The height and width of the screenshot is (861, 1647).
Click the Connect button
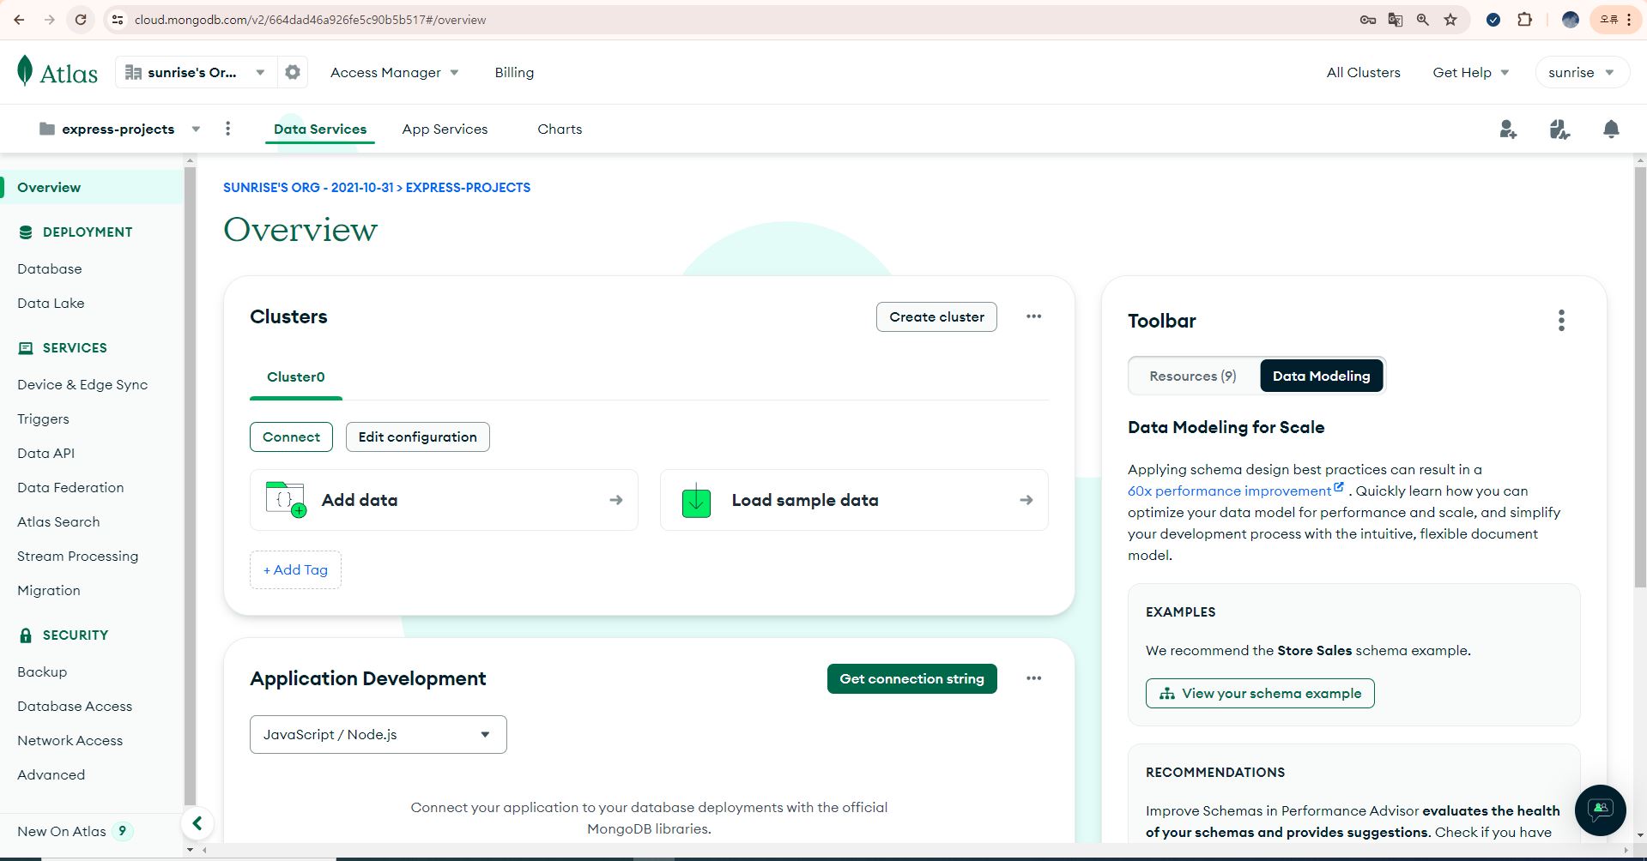point(291,437)
